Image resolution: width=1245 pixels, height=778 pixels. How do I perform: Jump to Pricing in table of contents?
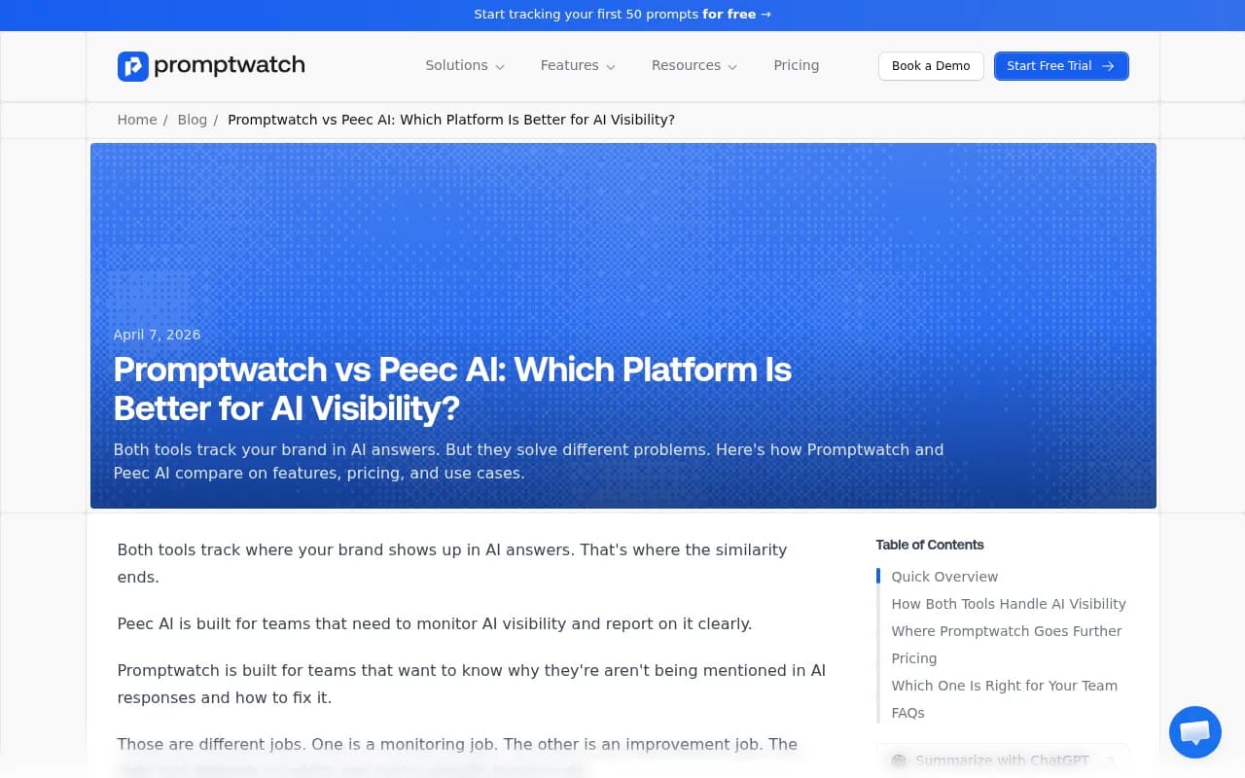tap(914, 658)
